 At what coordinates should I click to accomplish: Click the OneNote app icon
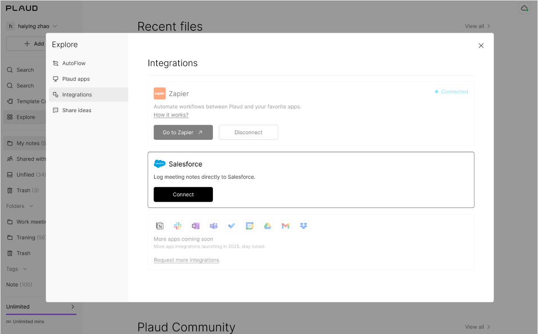[x=196, y=226]
